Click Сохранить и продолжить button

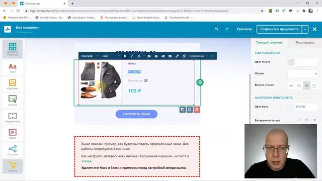279,29
